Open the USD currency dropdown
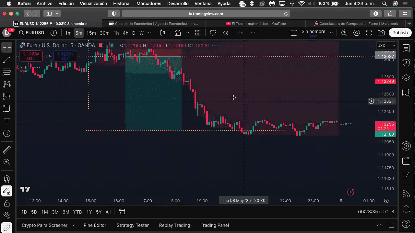This screenshot has height=233, width=415. tap(386, 46)
